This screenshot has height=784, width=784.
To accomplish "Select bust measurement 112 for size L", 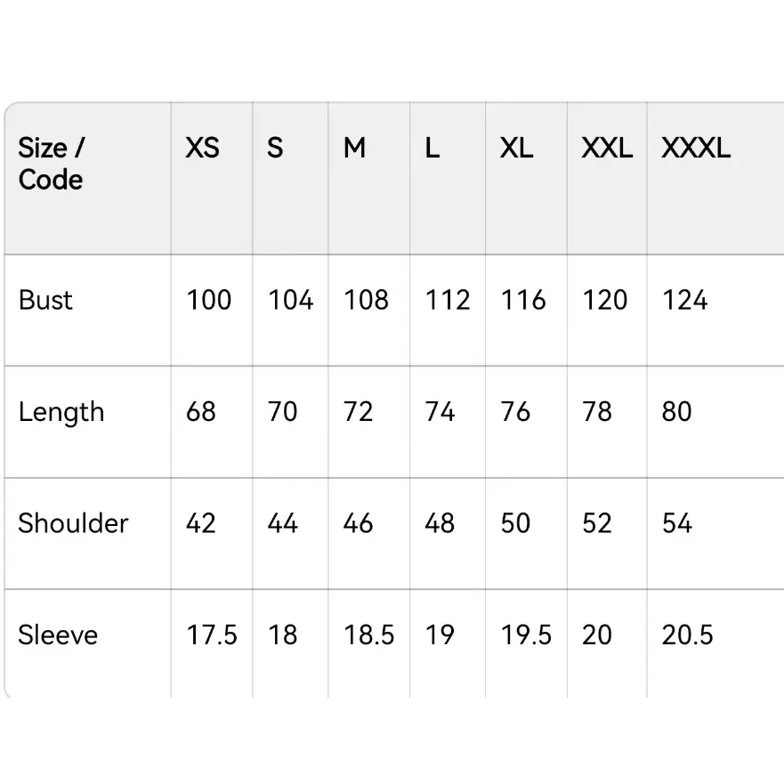I will click(x=447, y=300).
